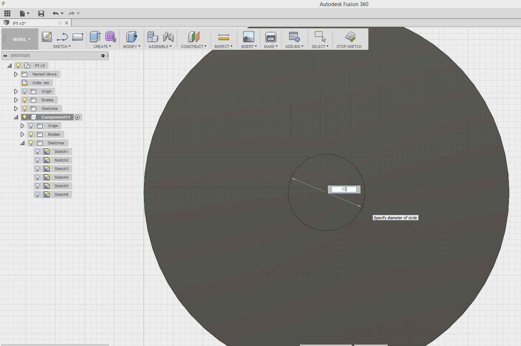Collapse the Browser panel arrows
Viewport: 521px width, 346px height.
[5, 56]
